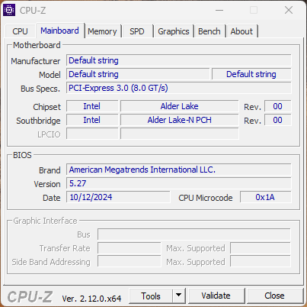Click the Southbridge Rev. '00' value
307x307 pixels.
tap(278, 120)
